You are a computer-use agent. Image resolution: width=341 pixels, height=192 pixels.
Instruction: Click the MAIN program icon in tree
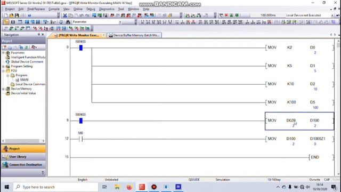click(17, 80)
